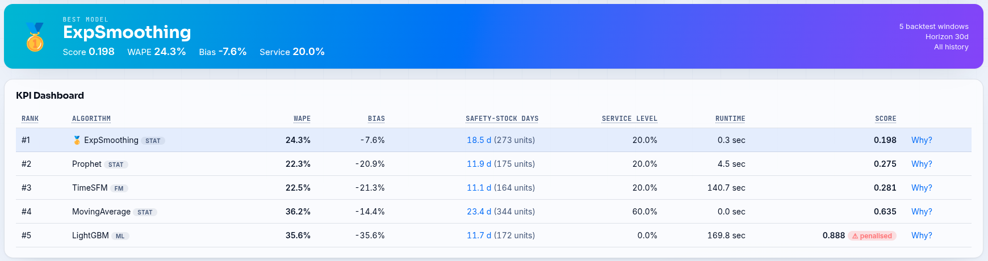Image resolution: width=988 pixels, height=261 pixels.
Task: Click the SCORE column header
Action: (x=886, y=119)
